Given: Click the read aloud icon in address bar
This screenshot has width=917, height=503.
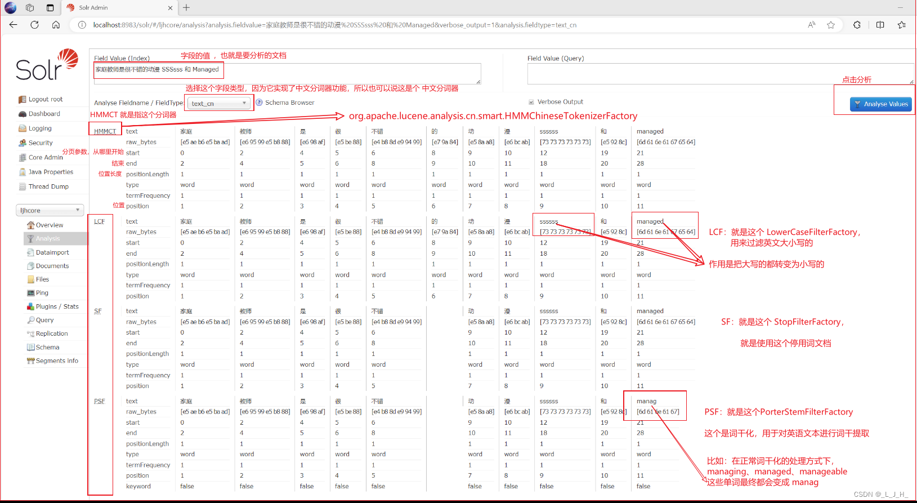Looking at the screenshot, I should [x=812, y=25].
